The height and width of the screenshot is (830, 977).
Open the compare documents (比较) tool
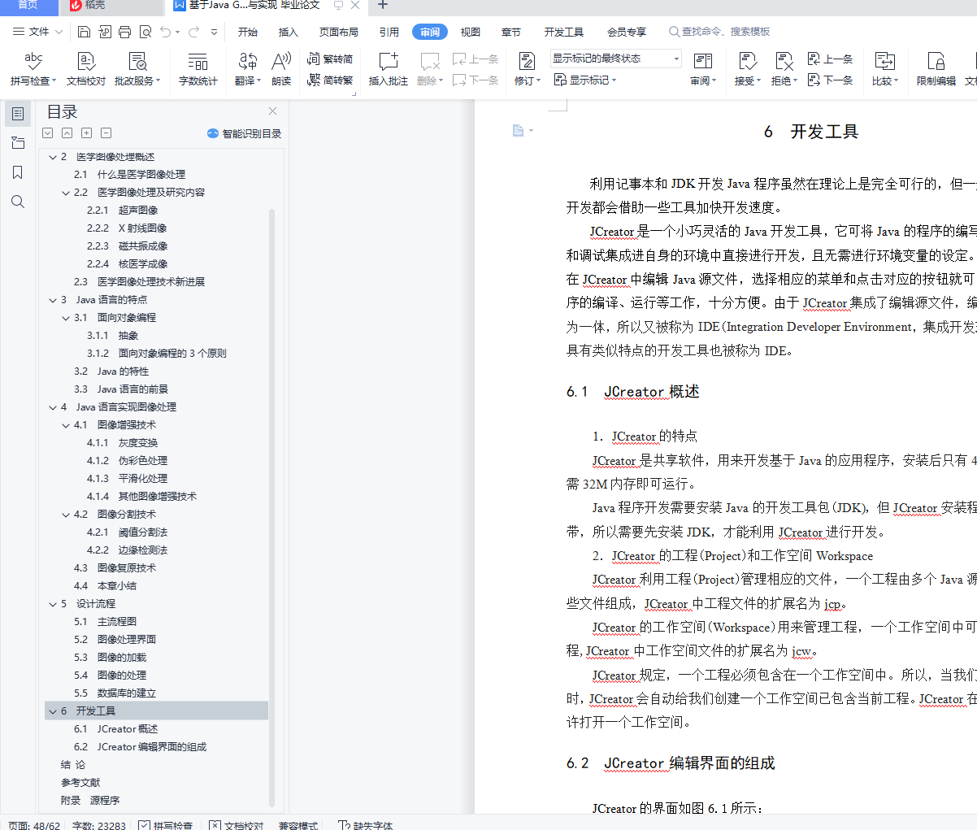click(x=884, y=69)
